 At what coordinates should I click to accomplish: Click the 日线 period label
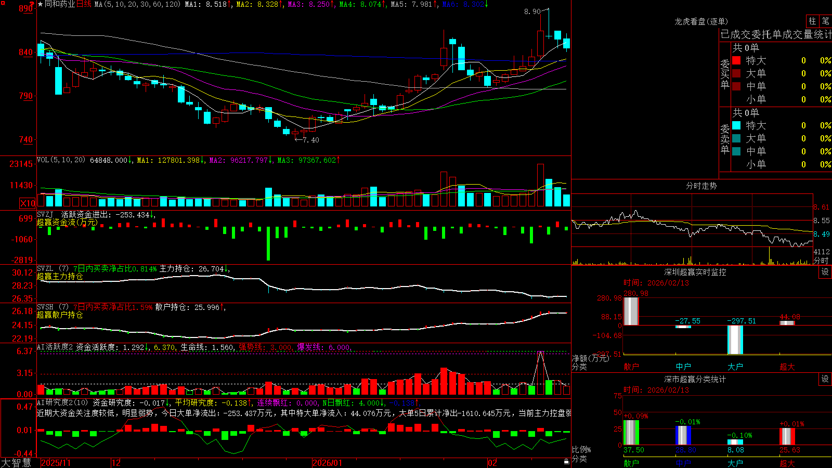coord(84,4)
